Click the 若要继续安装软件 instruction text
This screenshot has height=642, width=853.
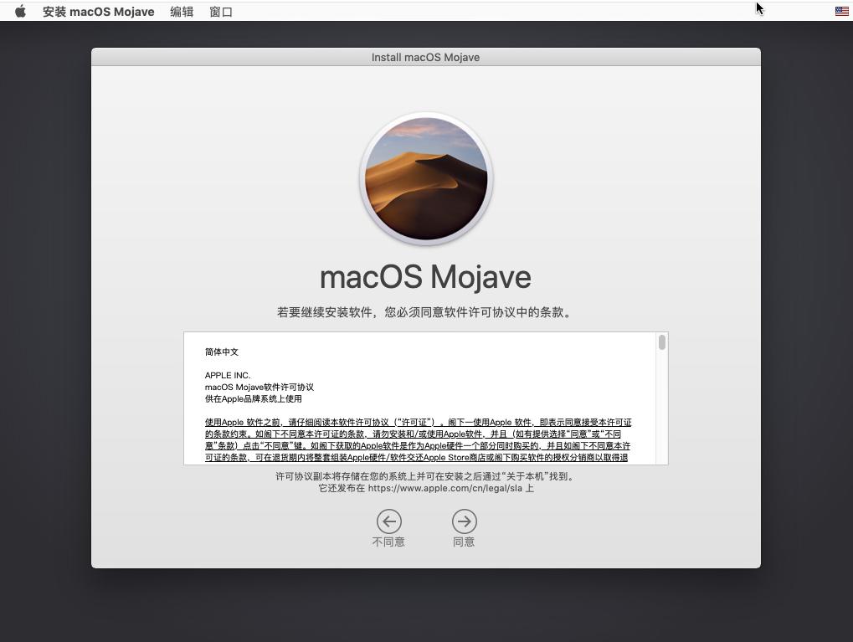425,312
